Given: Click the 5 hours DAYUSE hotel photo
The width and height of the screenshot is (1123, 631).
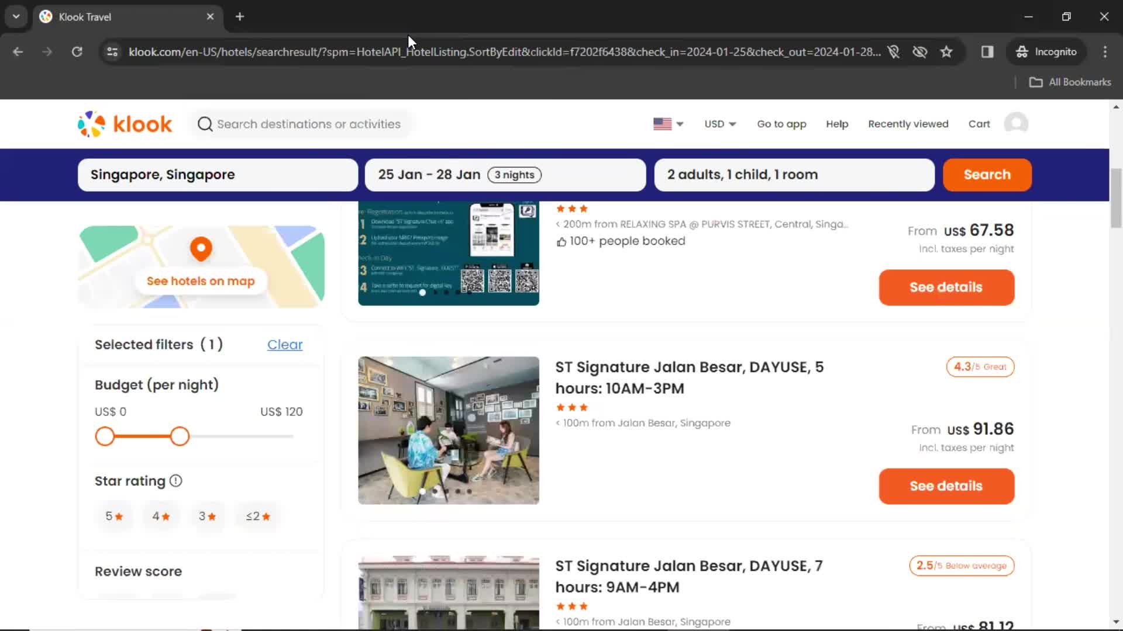Looking at the screenshot, I should [x=449, y=431].
